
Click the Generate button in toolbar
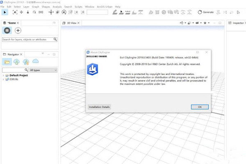[206, 12]
